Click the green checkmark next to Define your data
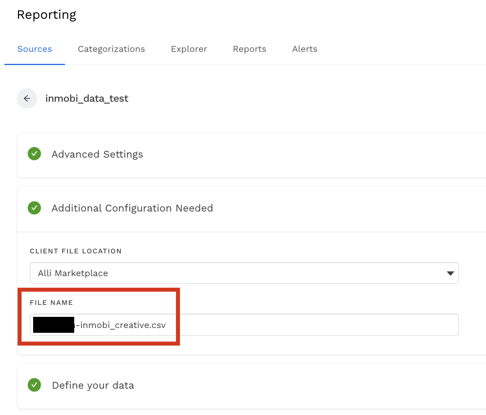Screen dimensions: 486x415 coord(34,385)
